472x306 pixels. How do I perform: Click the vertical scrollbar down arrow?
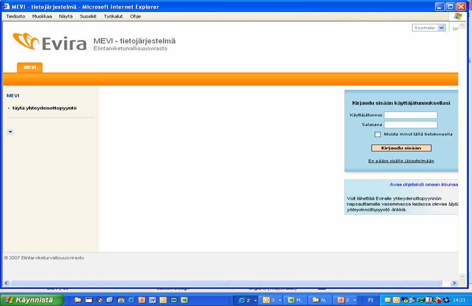pos(462,276)
